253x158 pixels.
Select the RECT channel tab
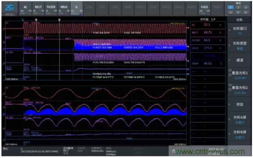(38, 9)
